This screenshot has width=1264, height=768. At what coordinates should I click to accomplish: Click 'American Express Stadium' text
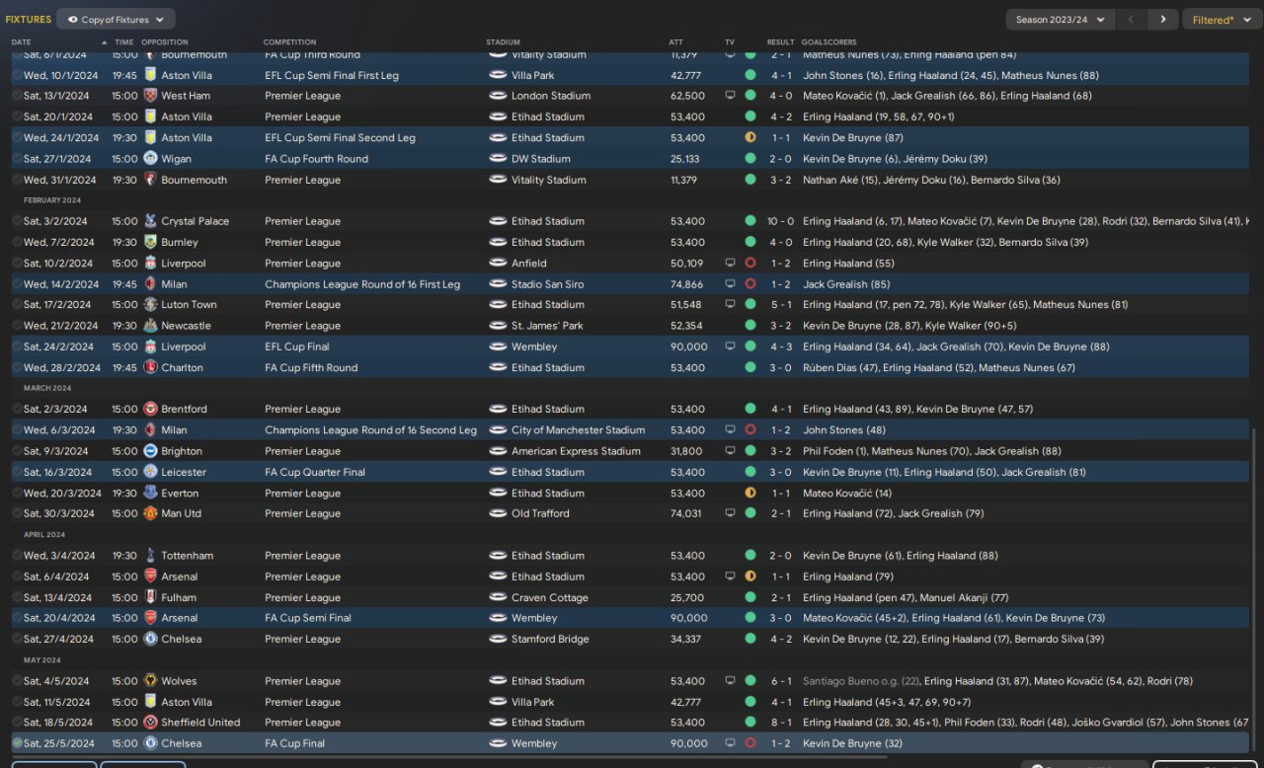point(576,451)
